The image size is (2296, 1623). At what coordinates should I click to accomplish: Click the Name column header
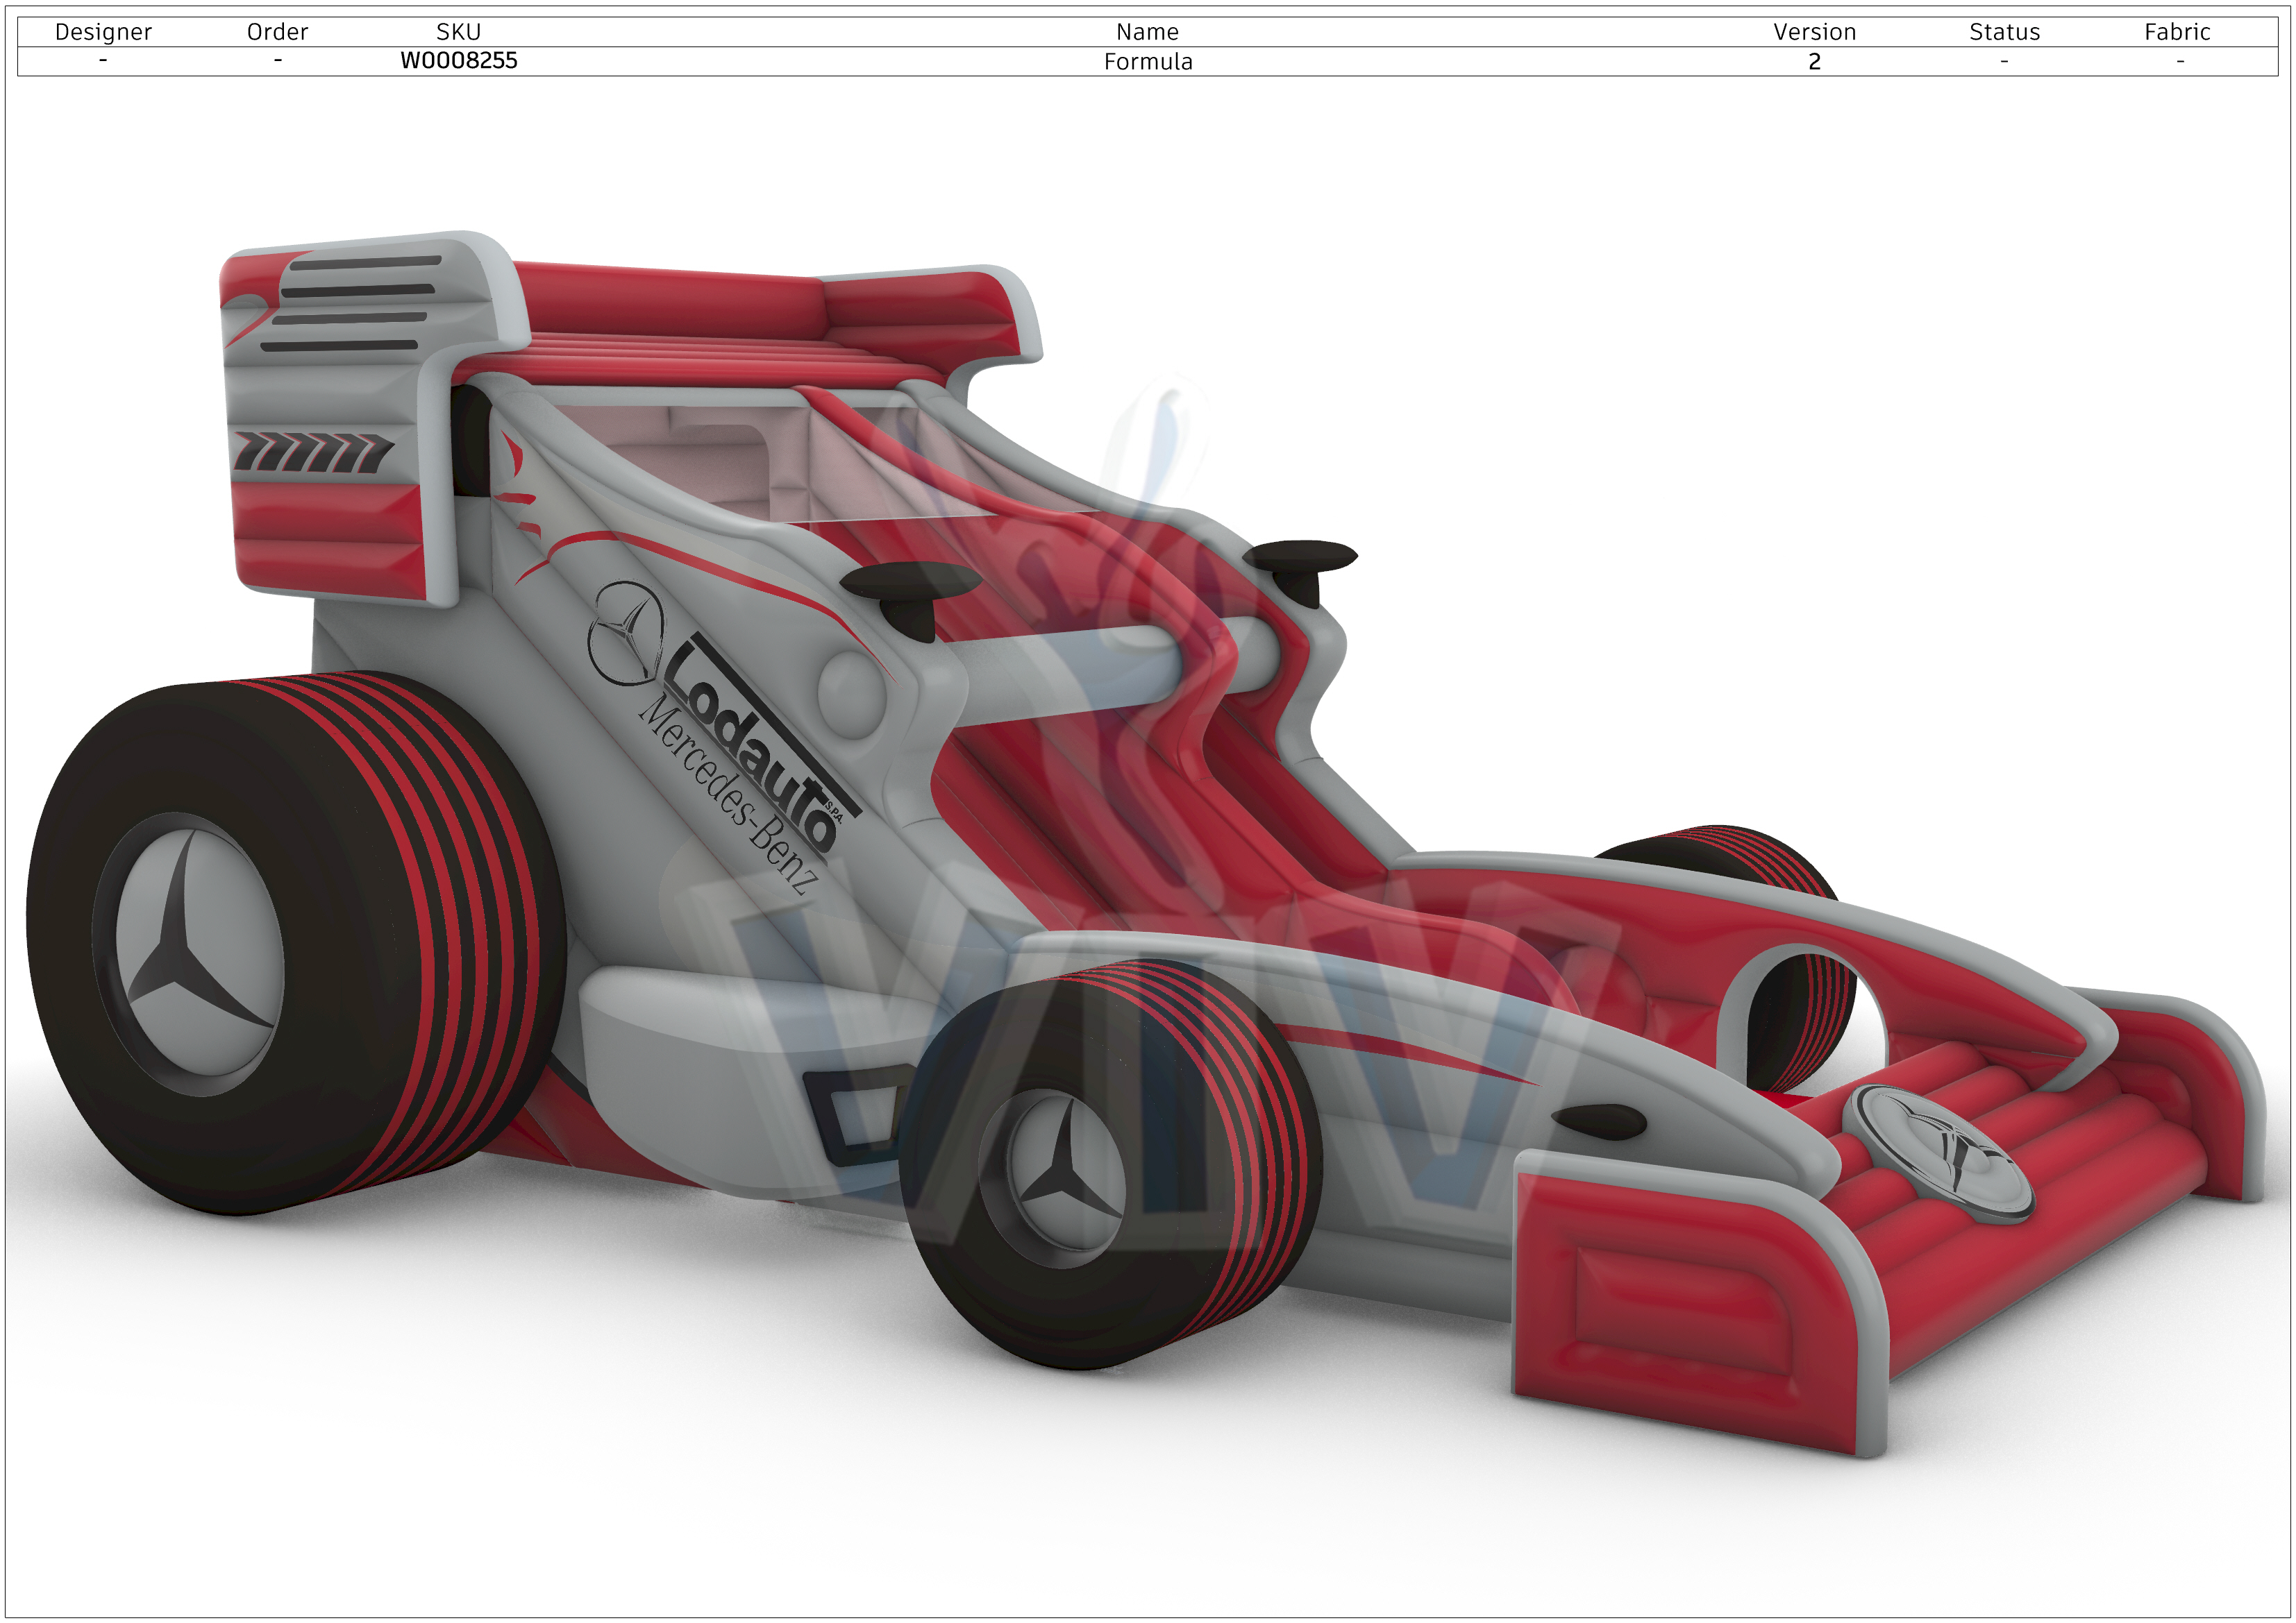1147,32
